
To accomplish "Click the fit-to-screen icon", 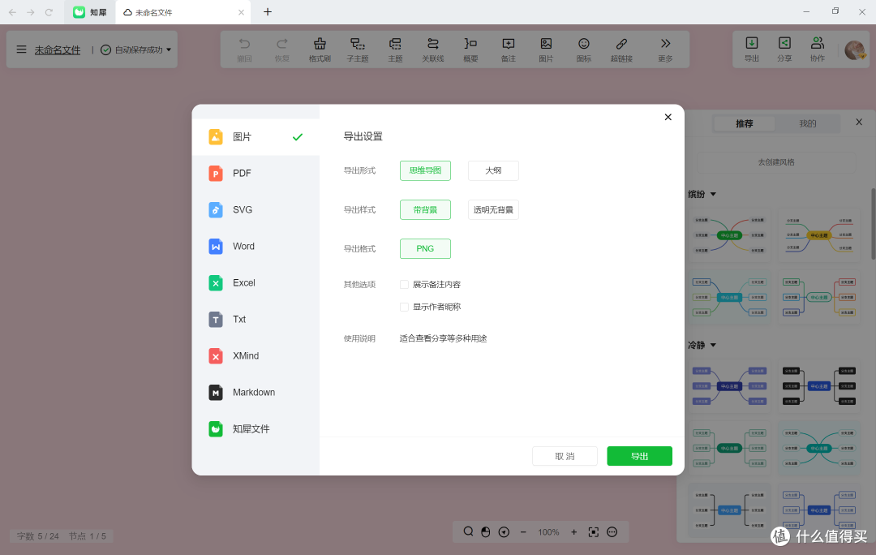I will (x=593, y=532).
